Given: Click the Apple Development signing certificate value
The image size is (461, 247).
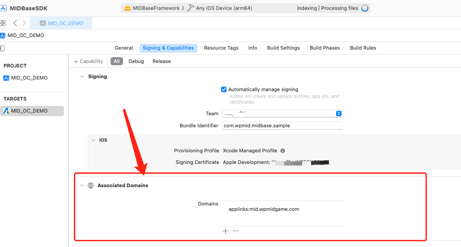Looking at the screenshot, I should click(276, 162).
